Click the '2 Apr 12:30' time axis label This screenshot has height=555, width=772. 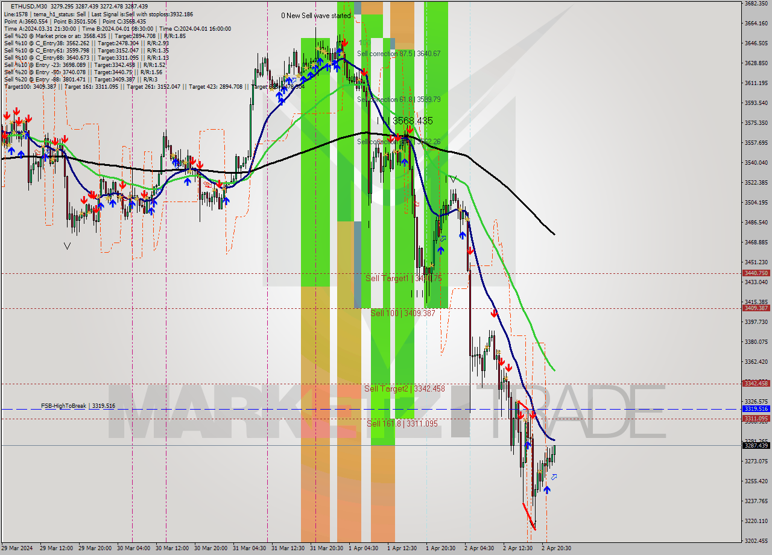click(518, 548)
